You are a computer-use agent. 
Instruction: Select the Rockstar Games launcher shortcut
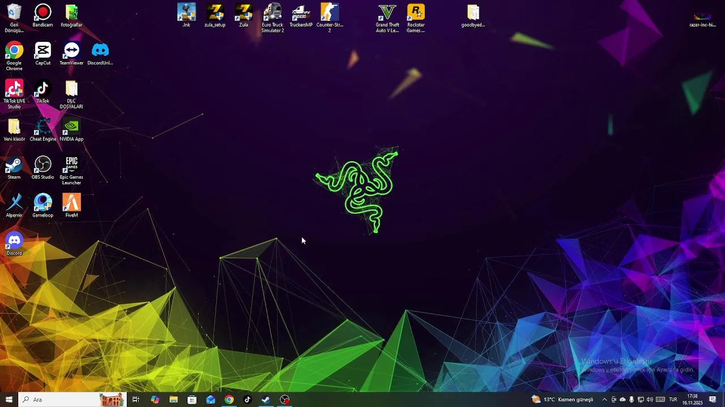(x=416, y=18)
